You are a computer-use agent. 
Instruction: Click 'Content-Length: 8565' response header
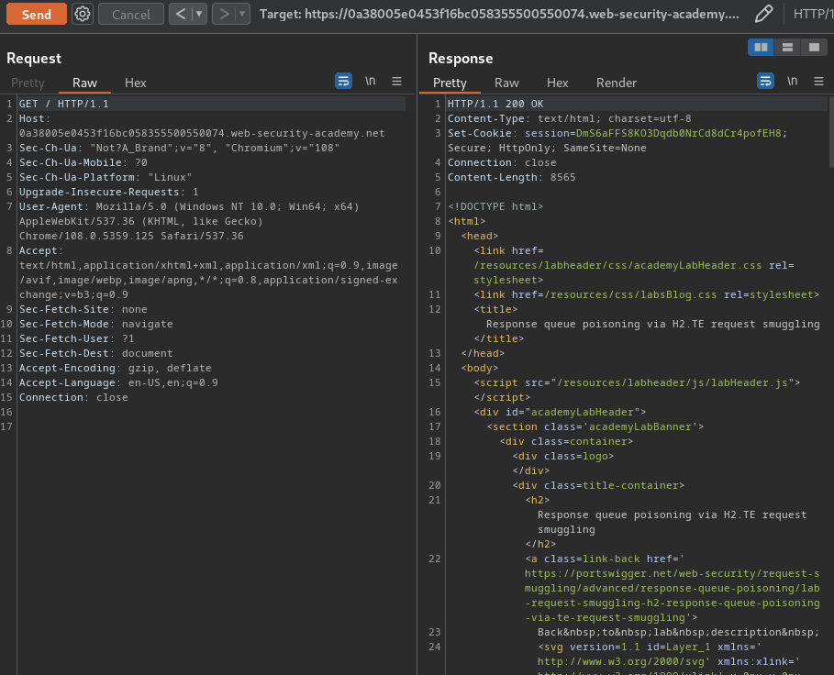tap(511, 177)
